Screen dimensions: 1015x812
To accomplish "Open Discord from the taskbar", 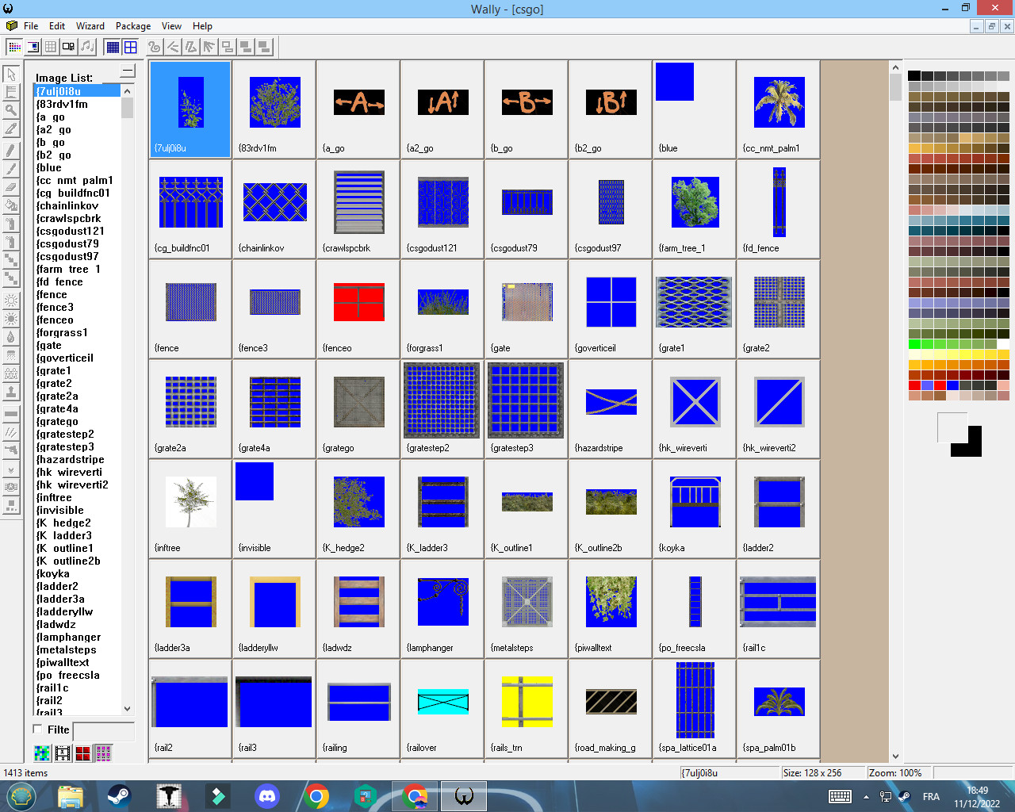I will 267,795.
